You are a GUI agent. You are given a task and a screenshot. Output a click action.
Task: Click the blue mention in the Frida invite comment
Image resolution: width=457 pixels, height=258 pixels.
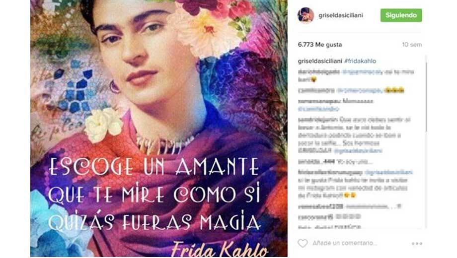(389, 172)
